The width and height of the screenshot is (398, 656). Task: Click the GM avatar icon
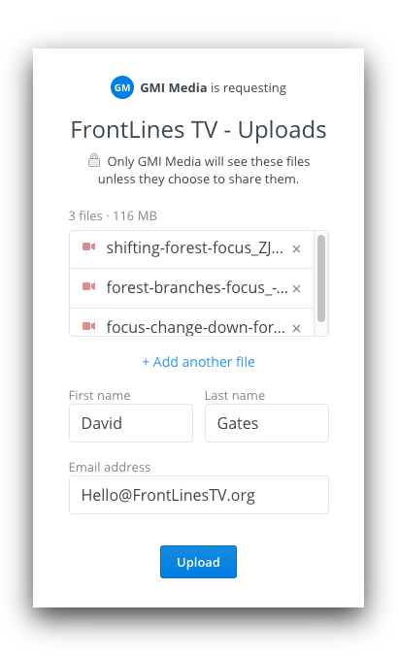tap(121, 87)
